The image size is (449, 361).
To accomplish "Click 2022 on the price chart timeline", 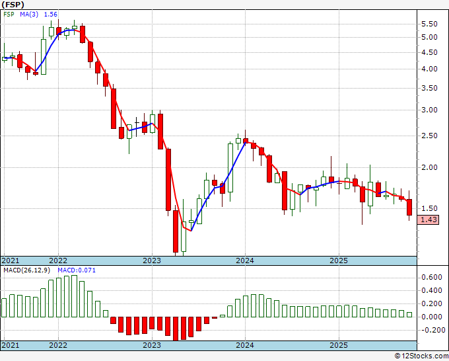I will (x=58, y=261).
